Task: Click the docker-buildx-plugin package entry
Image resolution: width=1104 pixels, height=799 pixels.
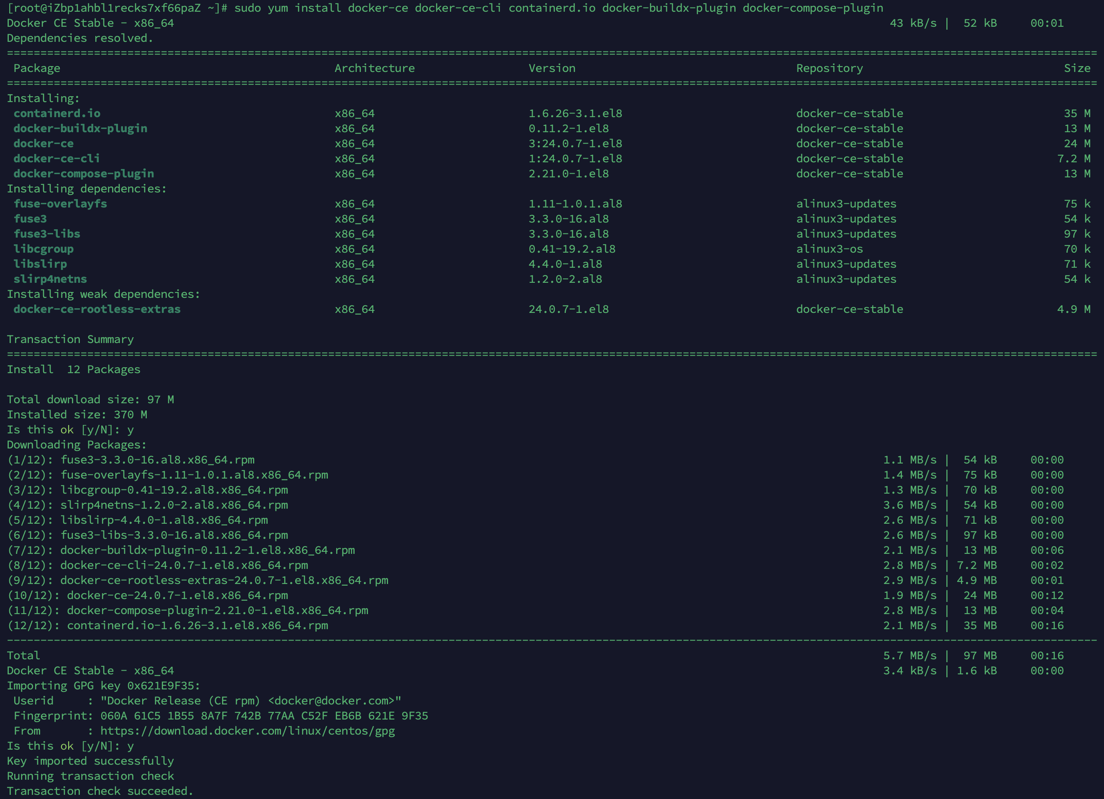Action: point(81,128)
